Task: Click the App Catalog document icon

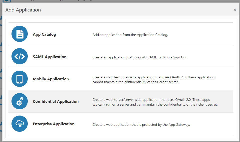Action: pos(19,34)
